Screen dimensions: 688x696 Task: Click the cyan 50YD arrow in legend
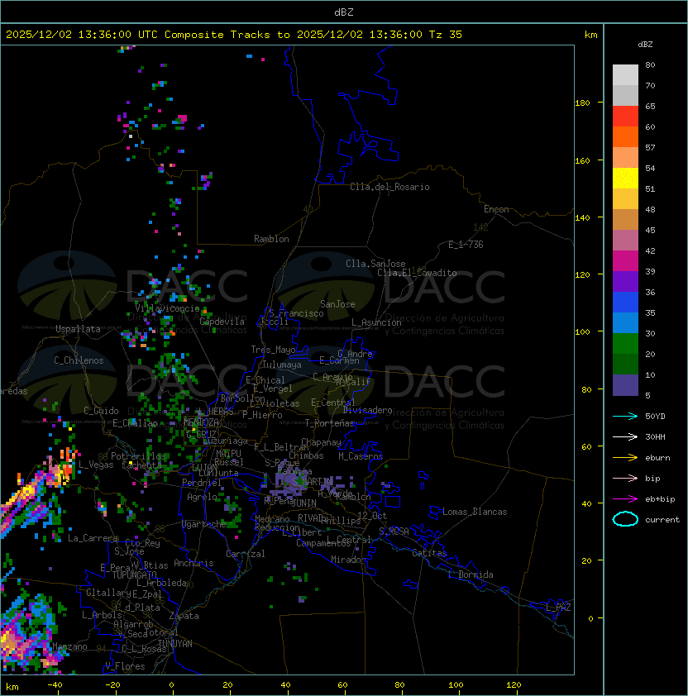[x=626, y=416]
